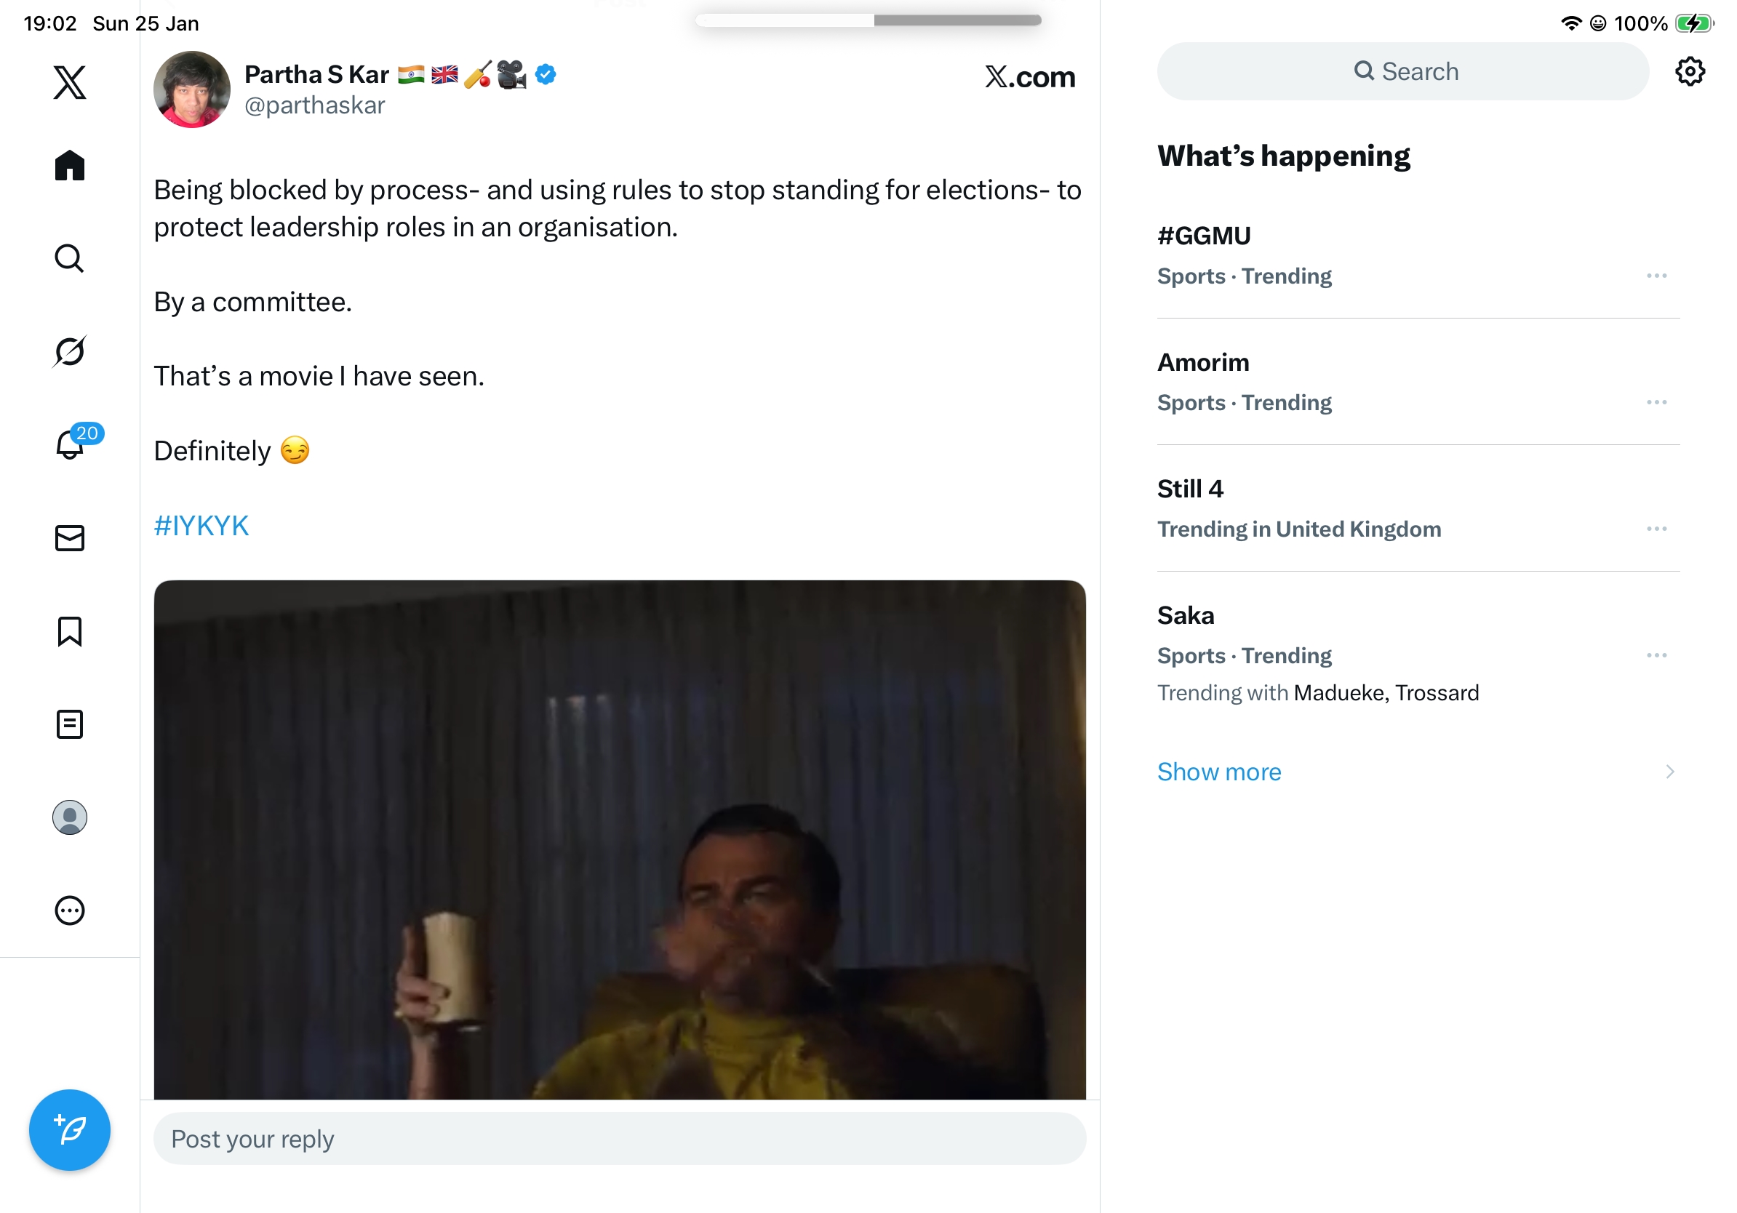The width and height of the screenshot is (1737, 1213).
Task: Open trends settings gear icon
Action: click(1689, 72)
